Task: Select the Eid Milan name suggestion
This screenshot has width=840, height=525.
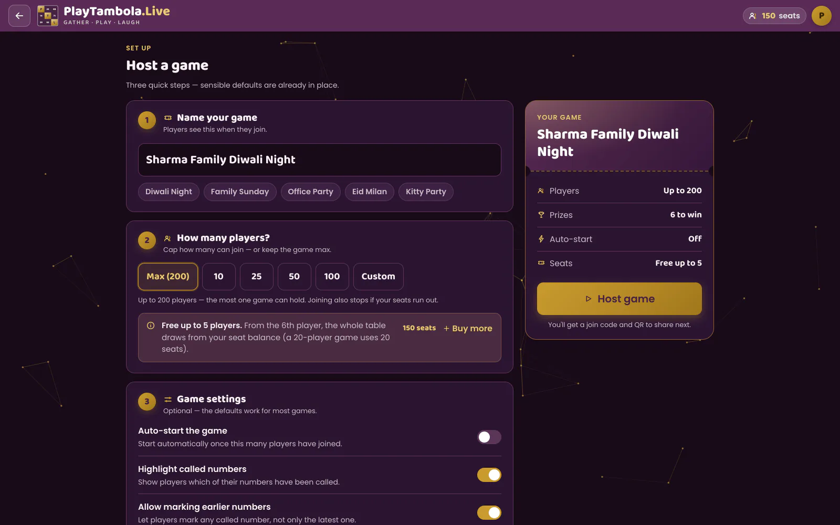Action: (370, 192)
